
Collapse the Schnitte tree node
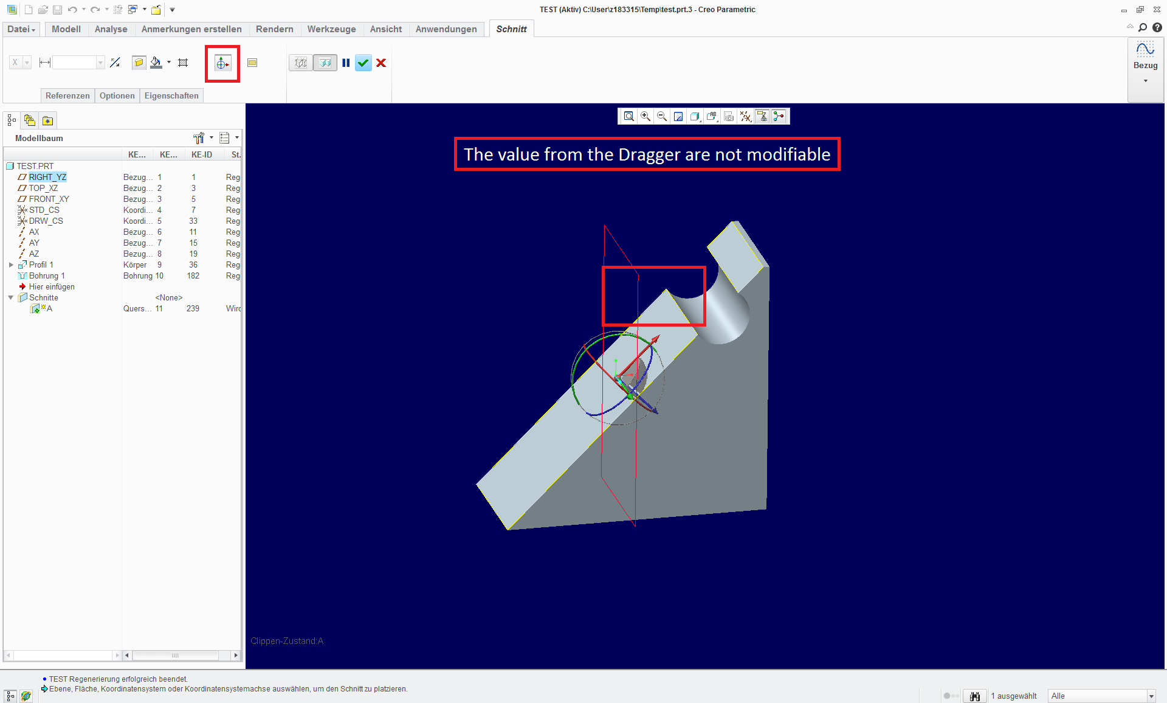click(x=11, y=297)
